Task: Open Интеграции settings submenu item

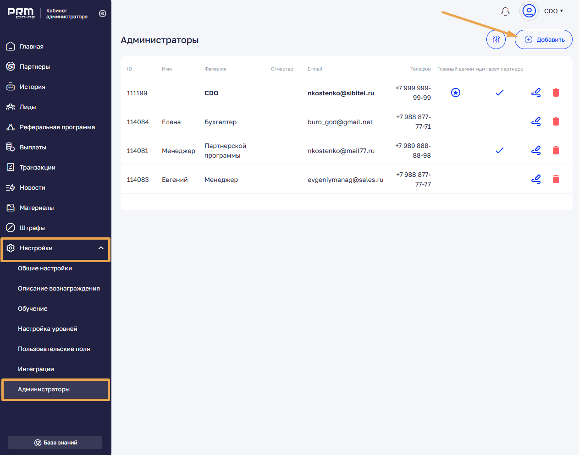Action: 36,369
